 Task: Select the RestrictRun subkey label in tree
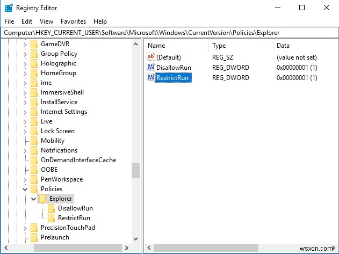[74, 218]
